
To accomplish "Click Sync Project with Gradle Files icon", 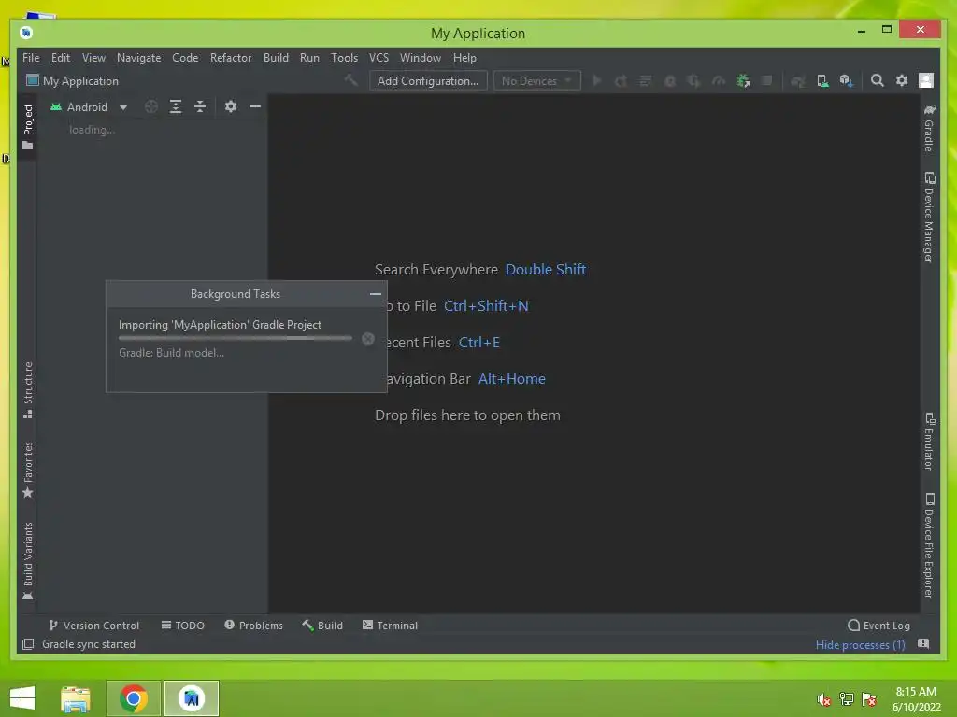I will pyautogui.click(x=798, y=80).
